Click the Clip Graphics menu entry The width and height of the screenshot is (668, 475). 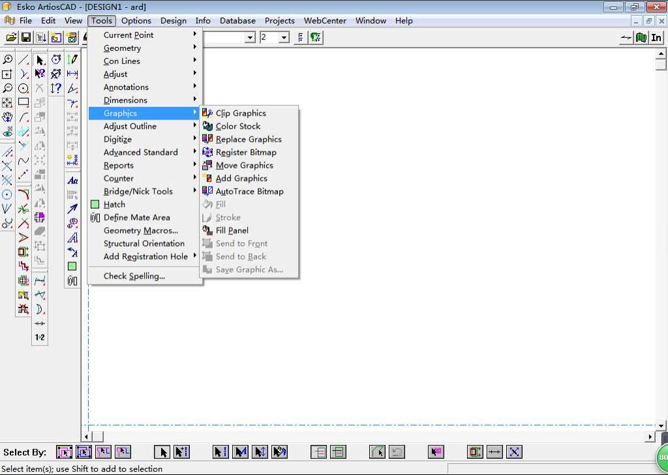(x=241, y=113)
